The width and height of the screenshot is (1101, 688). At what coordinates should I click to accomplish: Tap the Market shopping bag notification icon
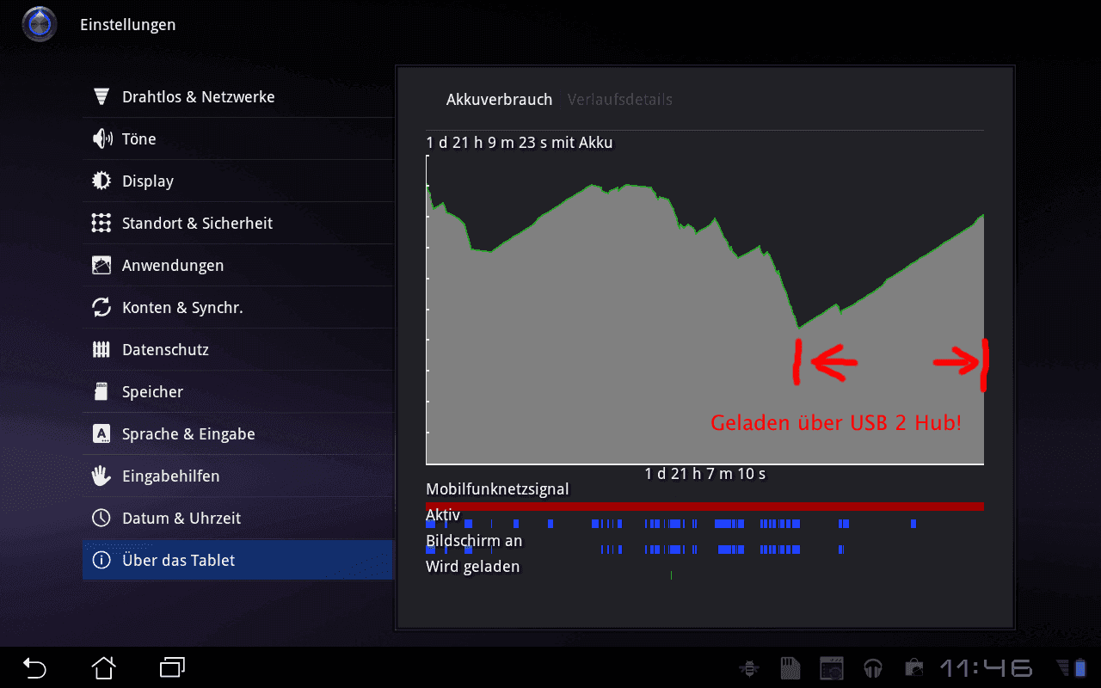click(913, 667)
